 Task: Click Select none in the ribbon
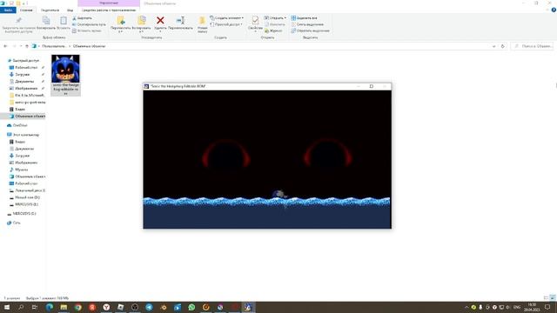coord(307,24)
